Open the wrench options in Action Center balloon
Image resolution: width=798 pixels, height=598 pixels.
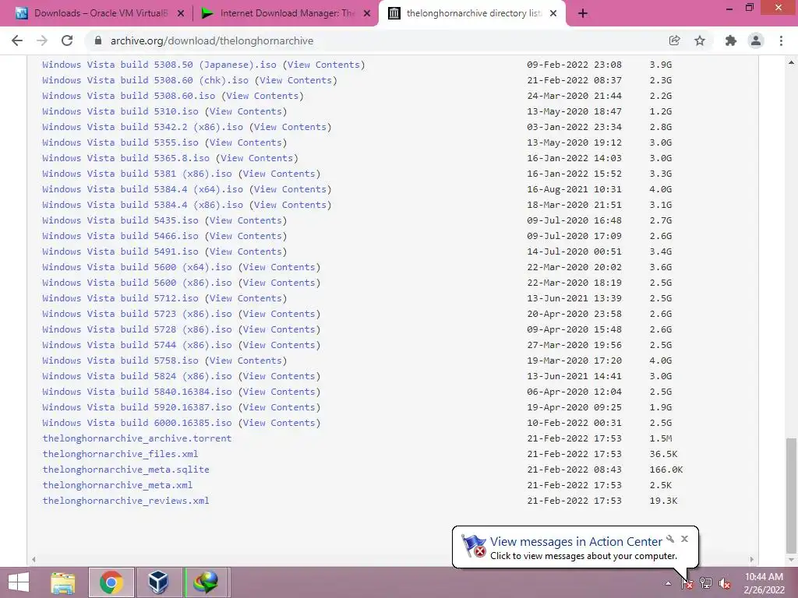click(670, 539)
